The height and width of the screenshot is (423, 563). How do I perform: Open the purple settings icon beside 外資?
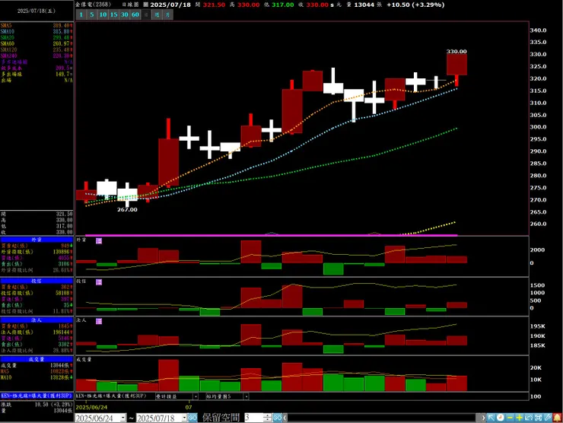[x=99, y=241]
